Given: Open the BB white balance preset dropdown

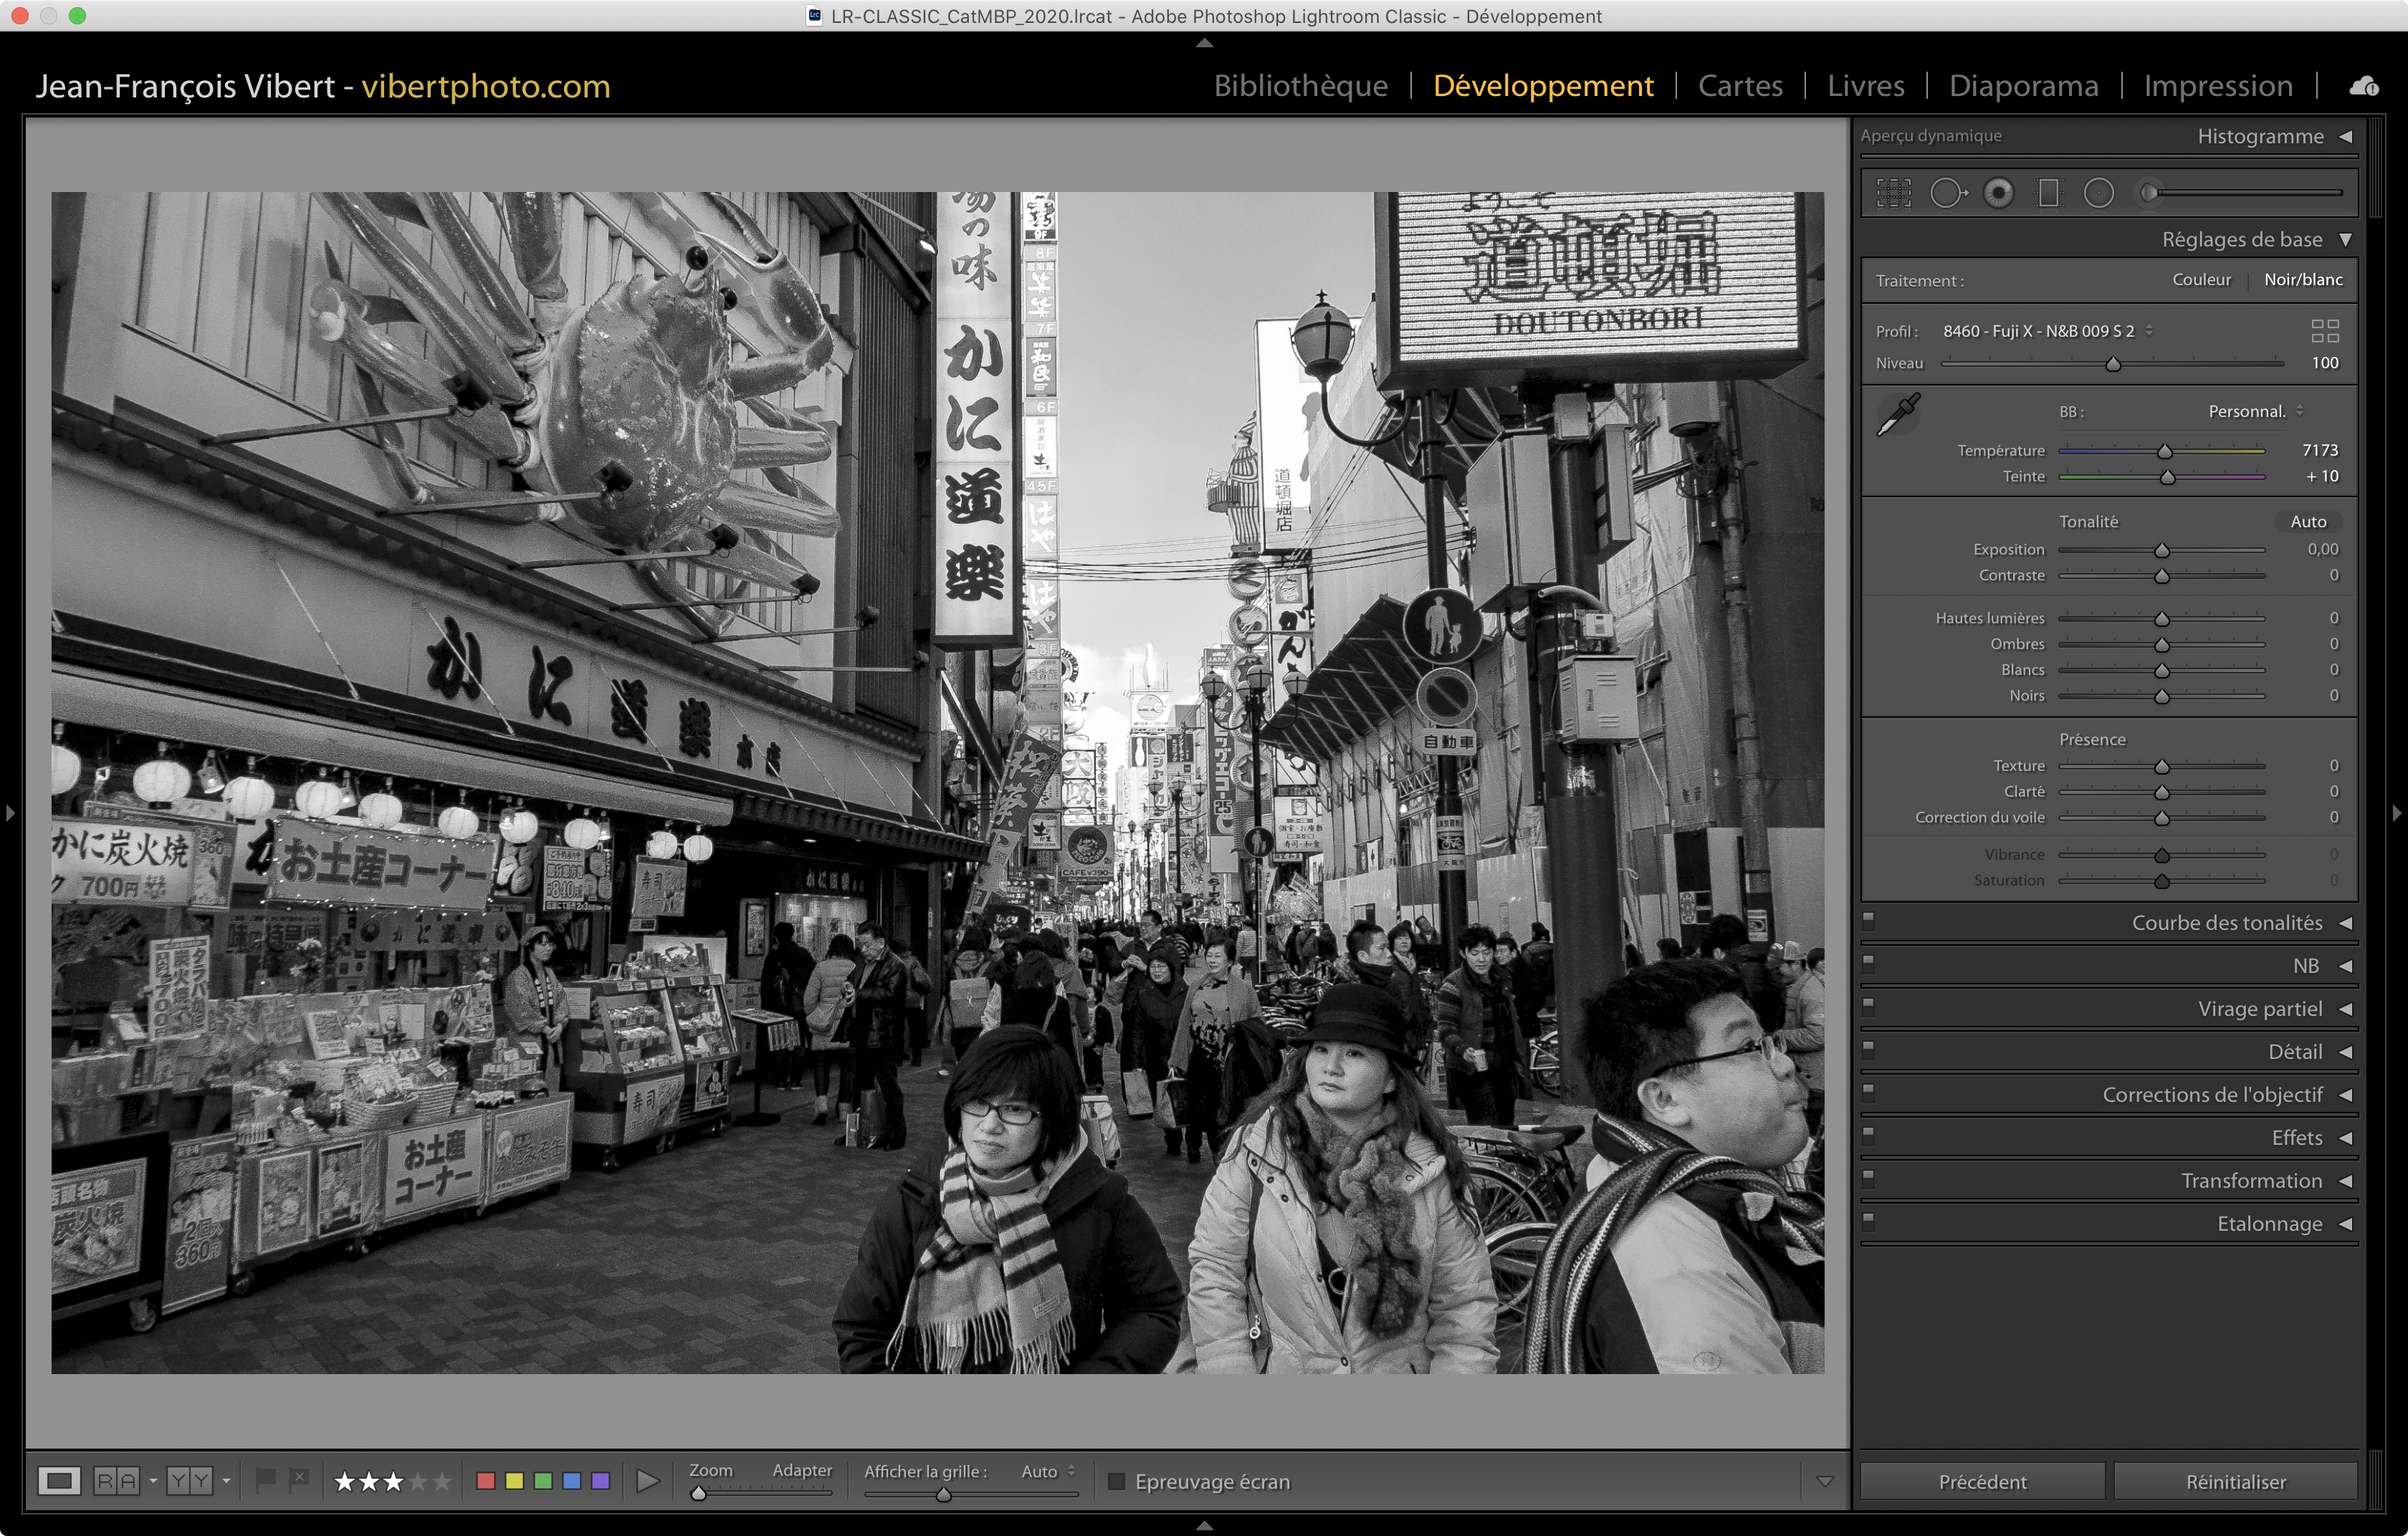Looking at the screenshot, I should [x=2255, y=412].
